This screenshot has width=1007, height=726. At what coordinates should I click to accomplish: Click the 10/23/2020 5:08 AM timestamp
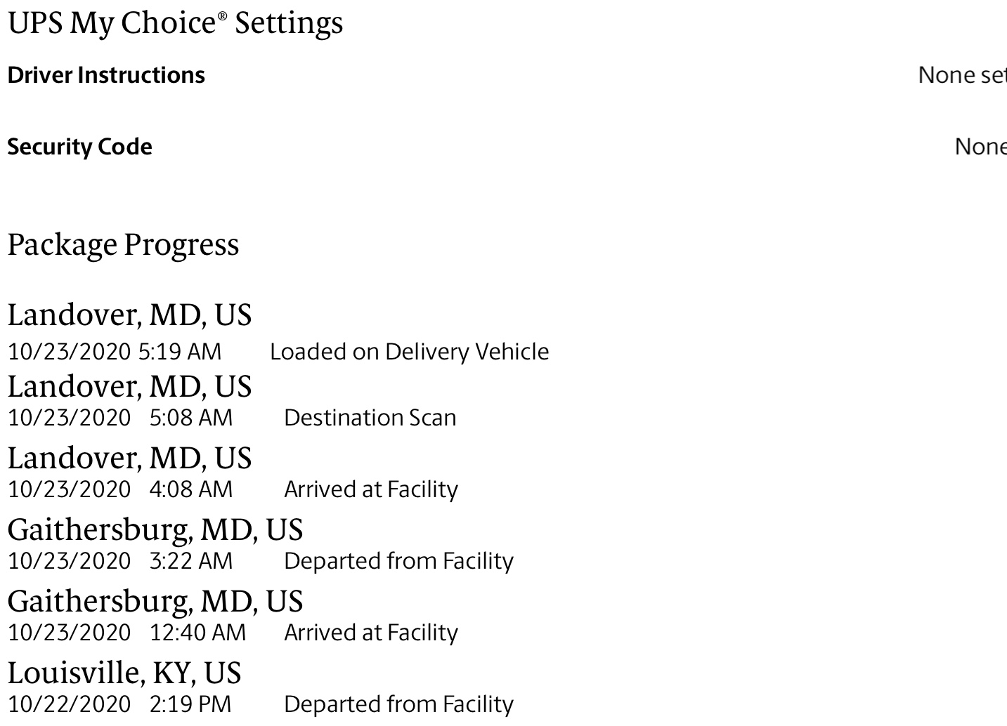[x=120, y=418]
